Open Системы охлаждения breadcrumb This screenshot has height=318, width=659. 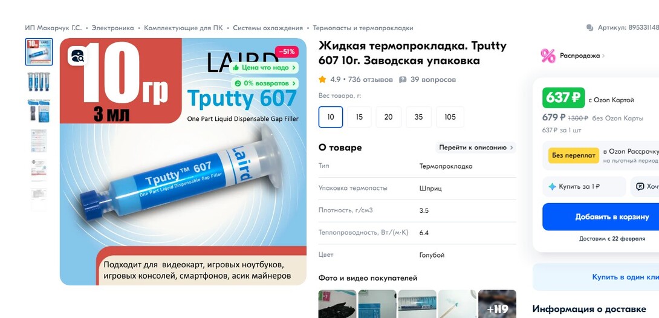coord(268,28)
